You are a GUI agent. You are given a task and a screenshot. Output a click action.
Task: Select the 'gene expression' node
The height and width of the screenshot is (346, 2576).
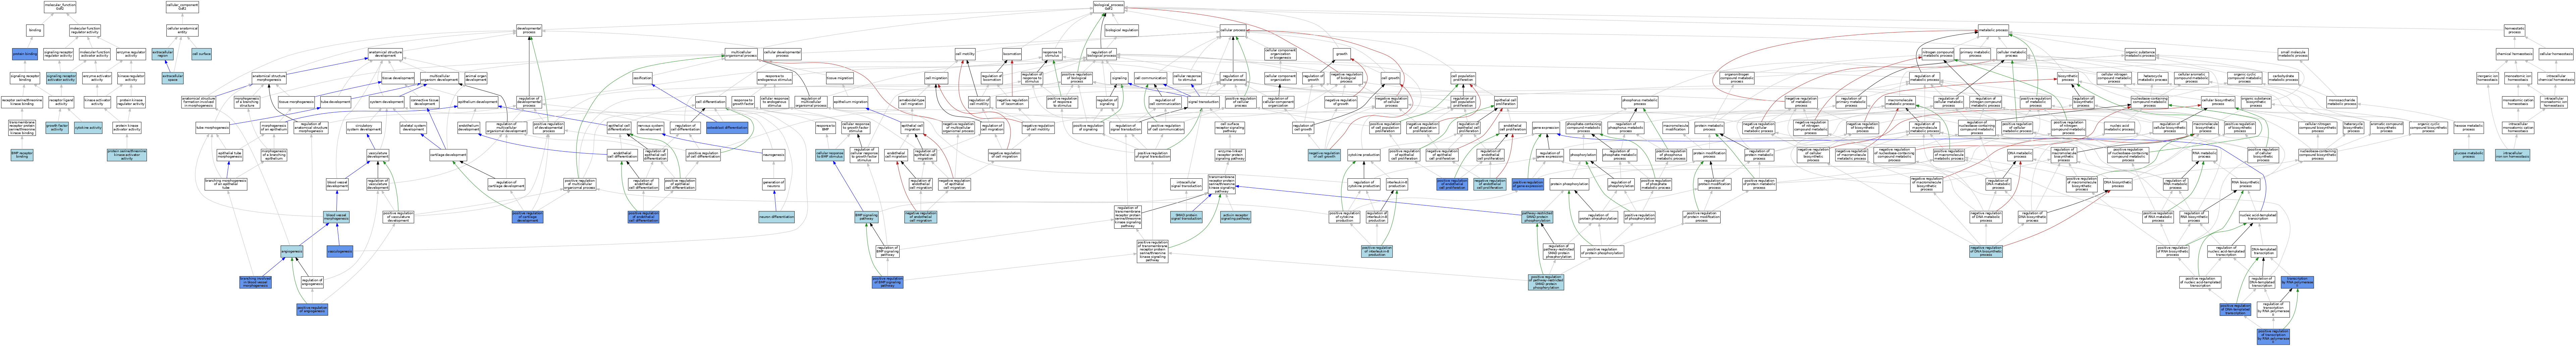[1546, 128]
